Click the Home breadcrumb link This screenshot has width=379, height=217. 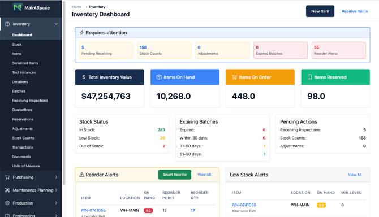(76, 7)
